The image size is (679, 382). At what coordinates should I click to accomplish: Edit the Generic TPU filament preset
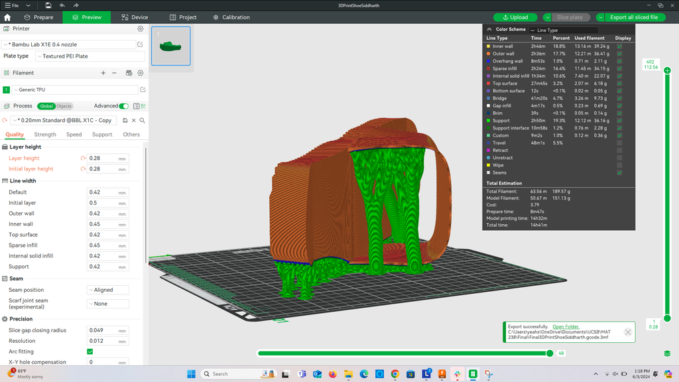pyautogui.click(x=143, y=90)
